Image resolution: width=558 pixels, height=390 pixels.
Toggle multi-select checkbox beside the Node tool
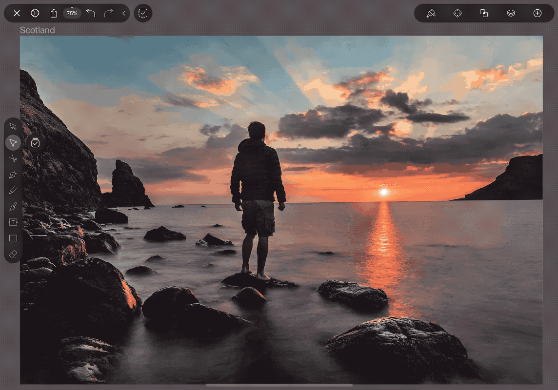tap(35, 143)
